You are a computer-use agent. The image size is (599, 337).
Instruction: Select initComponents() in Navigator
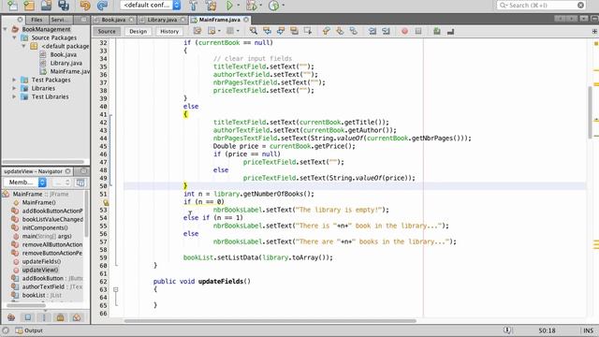pos(45,227)
